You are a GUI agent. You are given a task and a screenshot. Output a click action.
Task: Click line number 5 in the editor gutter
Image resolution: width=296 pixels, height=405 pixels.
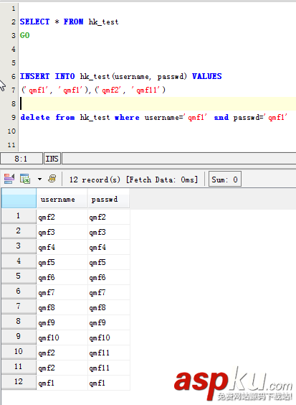pos(14,62)
